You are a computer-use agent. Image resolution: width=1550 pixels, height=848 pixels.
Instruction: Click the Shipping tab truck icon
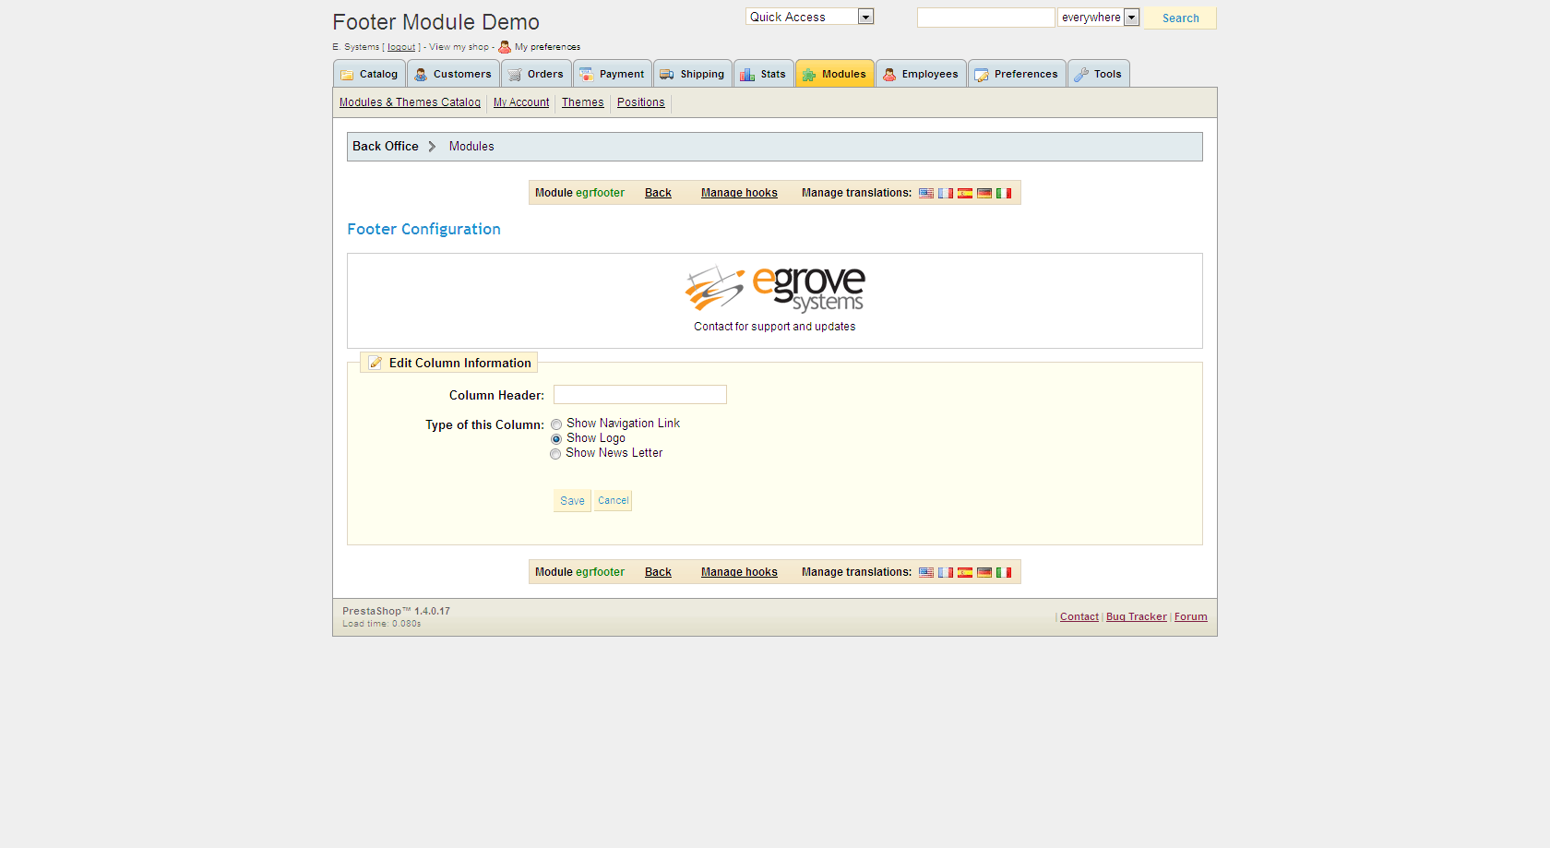pyautogui.click(x=667, y=75)
